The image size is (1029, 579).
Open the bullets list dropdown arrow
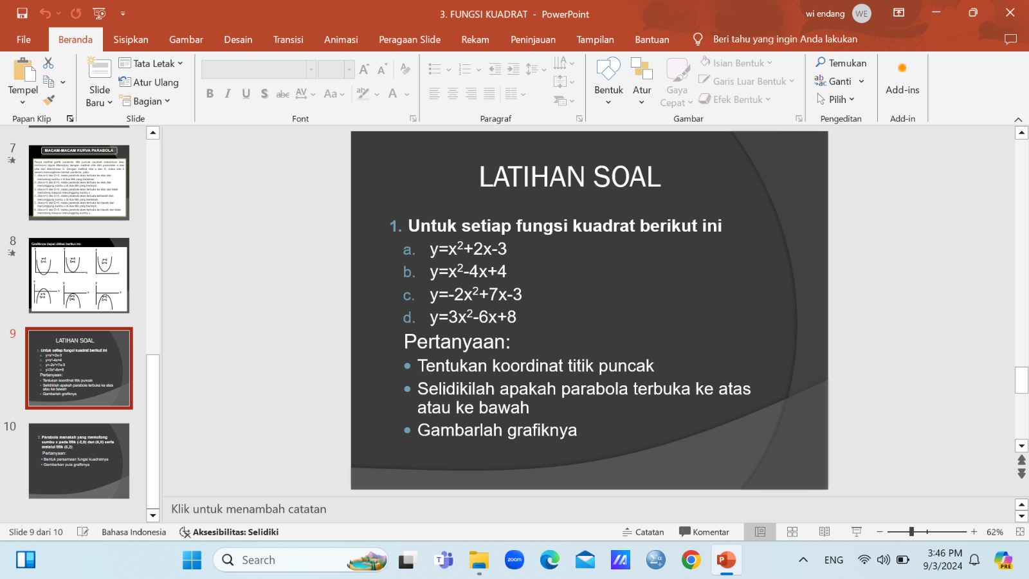tap(448, 69)
